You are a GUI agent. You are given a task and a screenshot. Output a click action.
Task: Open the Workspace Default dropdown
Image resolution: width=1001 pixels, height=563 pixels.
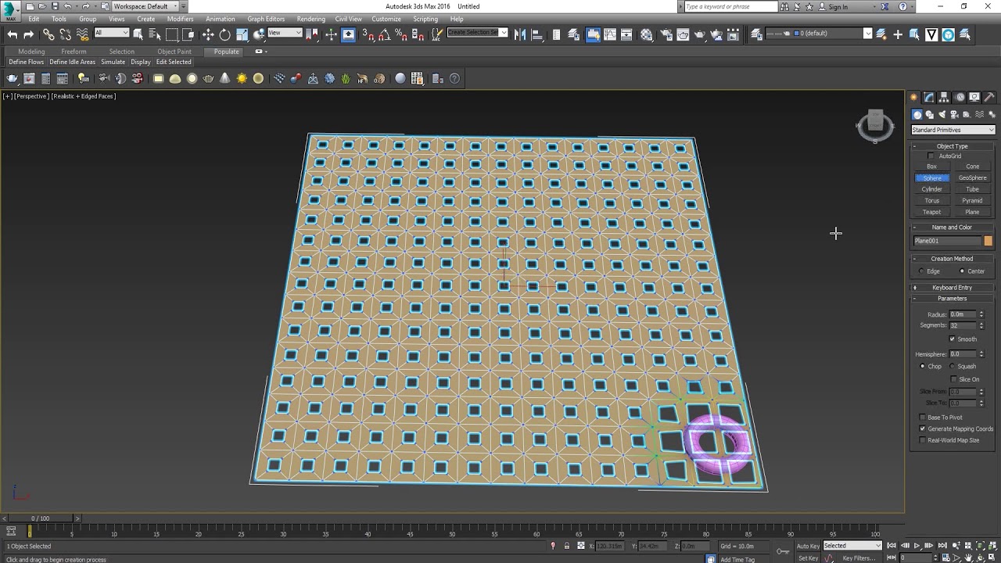click(x=145, y=6)
